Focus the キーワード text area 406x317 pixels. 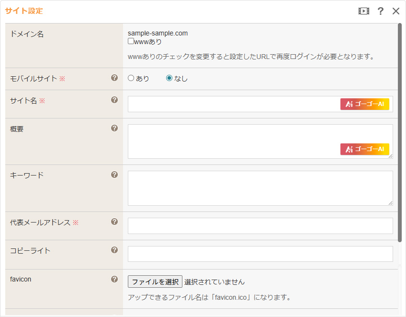click(260, 188)
